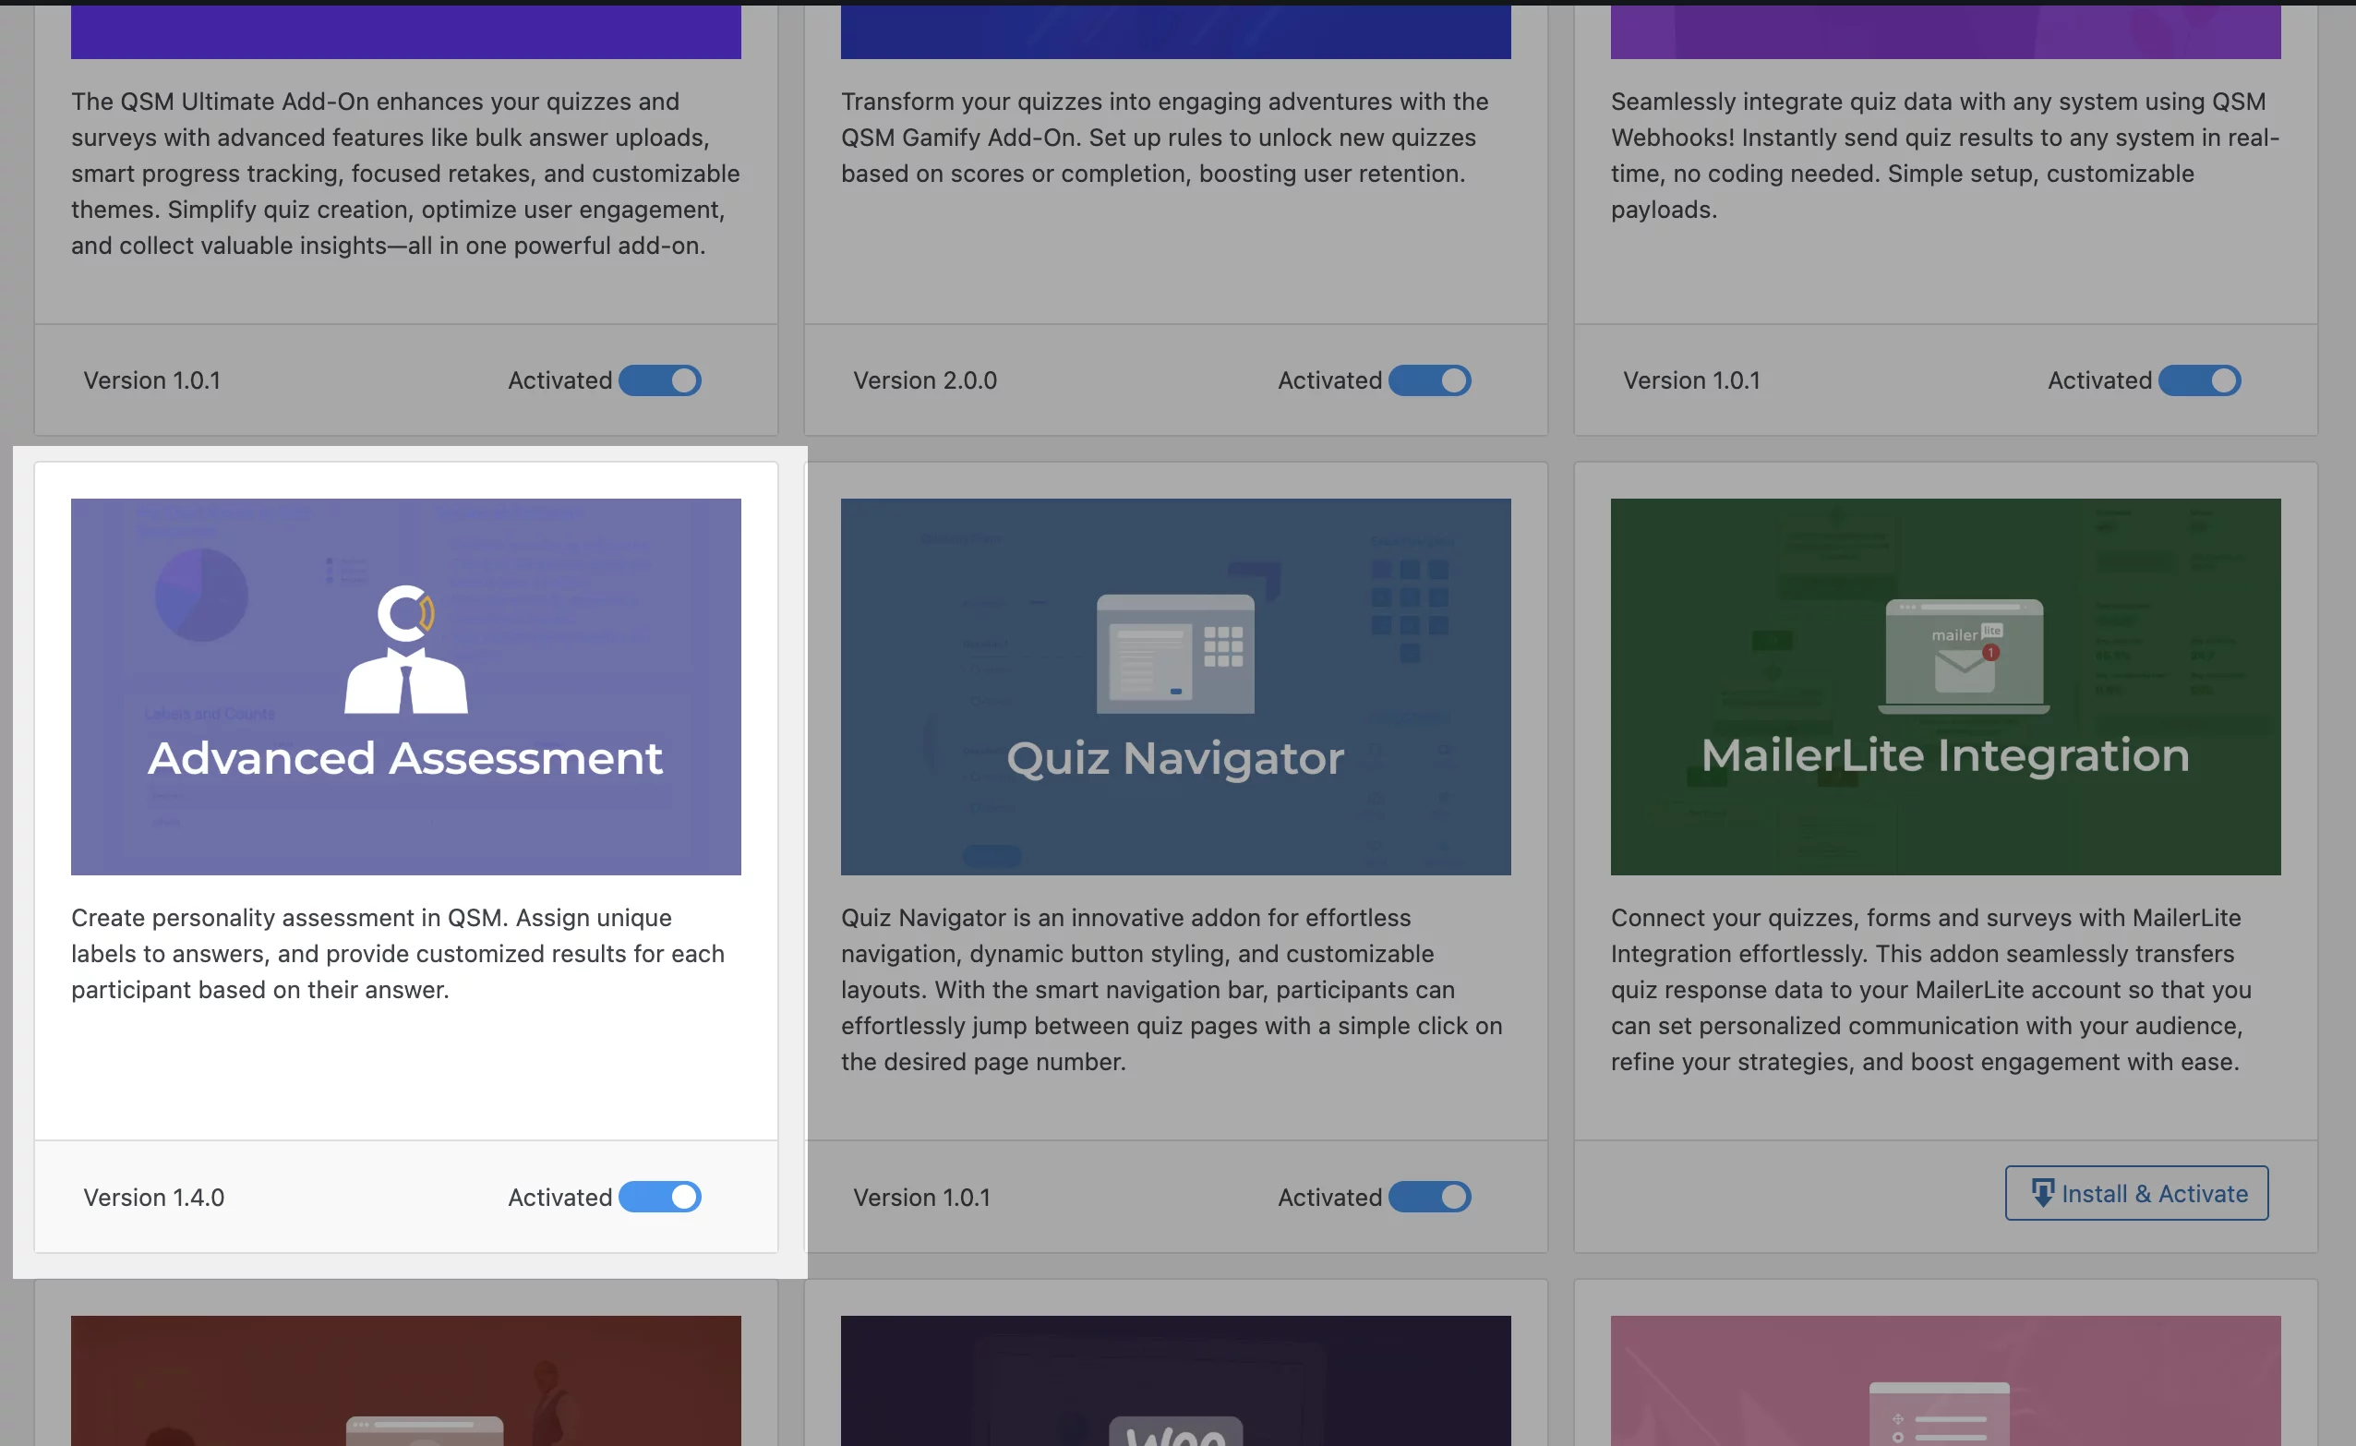
Task: Click the 'Quiz Navigator' title text
Action: click(x=1175, y=758)
